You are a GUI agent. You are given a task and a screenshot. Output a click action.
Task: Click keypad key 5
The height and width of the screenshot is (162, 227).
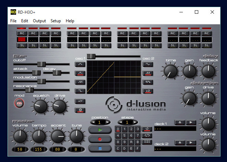pos(124,136)
